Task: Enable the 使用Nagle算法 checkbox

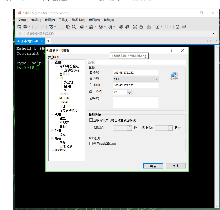Action: pyautogui.click(x=91, y=144)
